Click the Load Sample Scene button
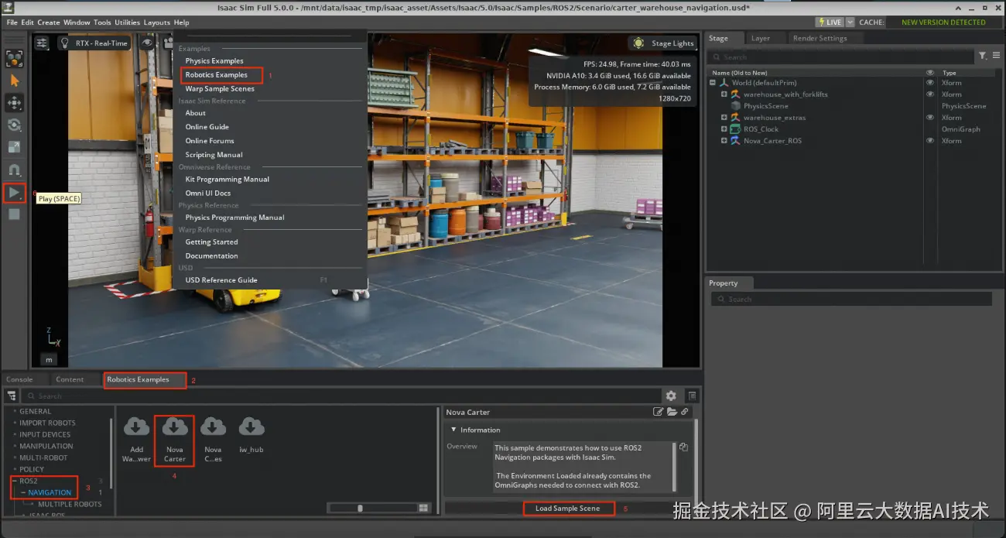The height and width of the screenshot is (538, 1006). tap(567, 509)
